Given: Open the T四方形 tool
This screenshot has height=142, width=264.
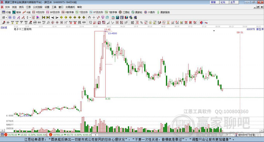Looking at the screenshot, I should pyautogui.click(x=82, y=12).
